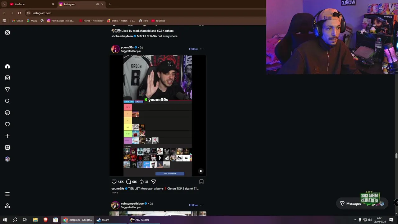
Task: Open Maps bookmark
Action: [32, 21]
